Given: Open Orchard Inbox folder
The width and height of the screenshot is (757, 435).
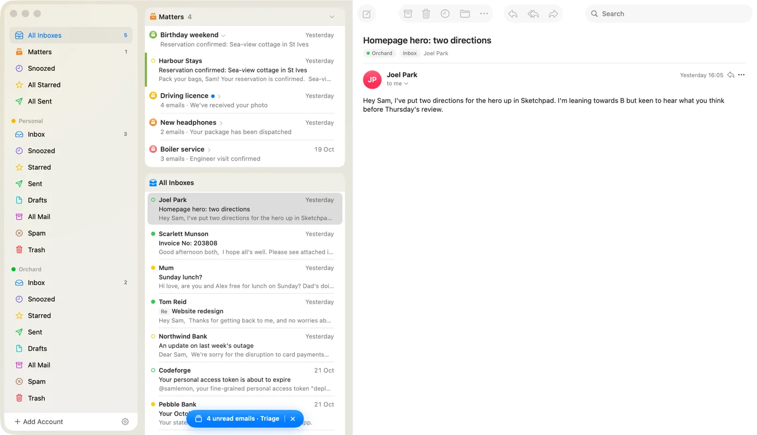Looking at the screenshot, I should pyautogui.click(x=71, y=282).
